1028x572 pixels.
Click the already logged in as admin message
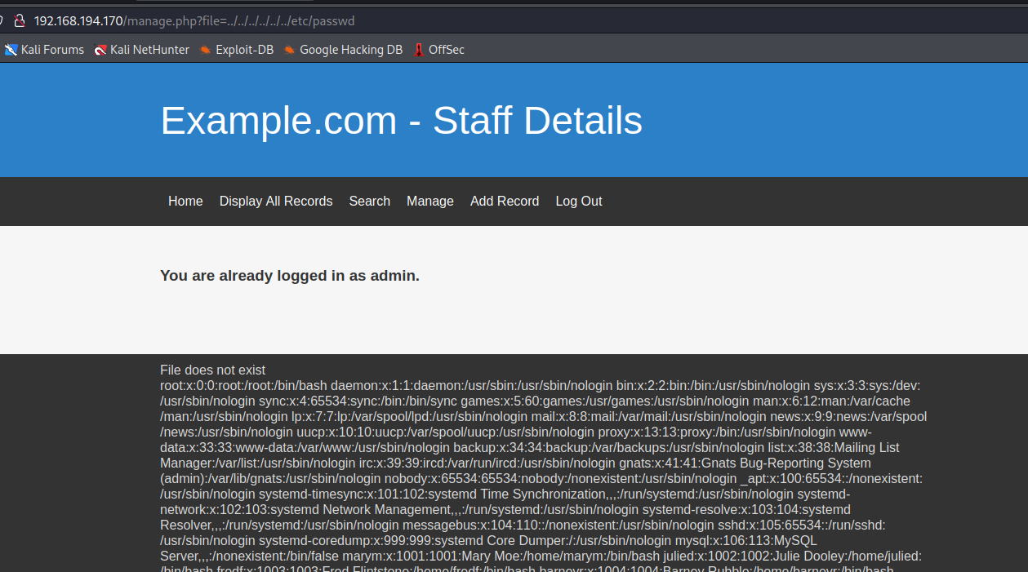click(x=290, y=276)
